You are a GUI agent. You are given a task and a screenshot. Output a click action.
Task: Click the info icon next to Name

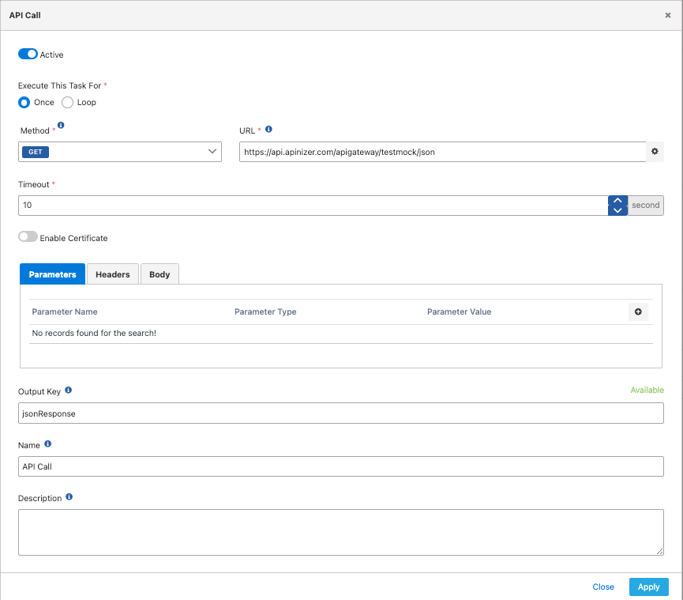[x=48, y=444]
